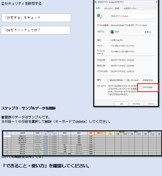Screen dimensions: 162x176
Task: Check the 許可する(K) checkbox
Action: [x=141, y=87]
